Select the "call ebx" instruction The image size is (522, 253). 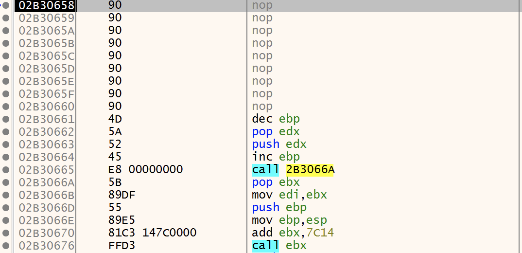pyautogui.click(x=279, y=246)
